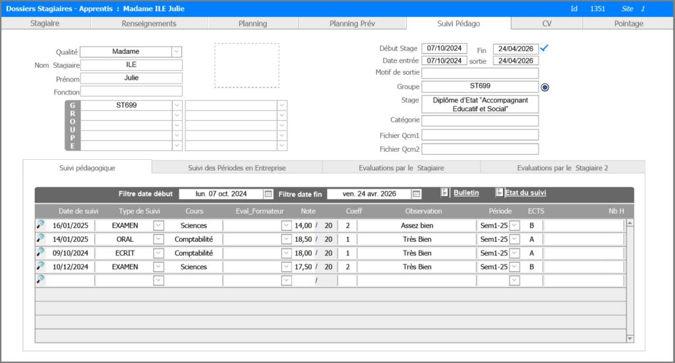The image size is (675, 363).
Task: Click the Motif de sortie input field
Action: tap(480, 73)
